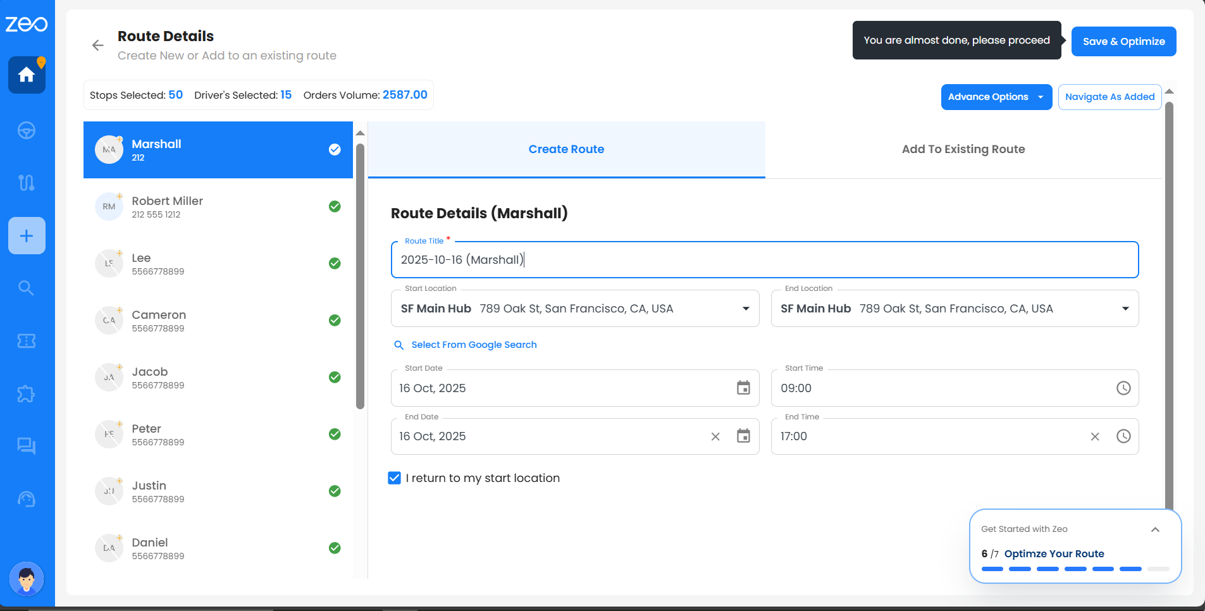Screen dimensions: 1205x611
Task: Uncheck I return to my start location
Action: tap(395, 478)
